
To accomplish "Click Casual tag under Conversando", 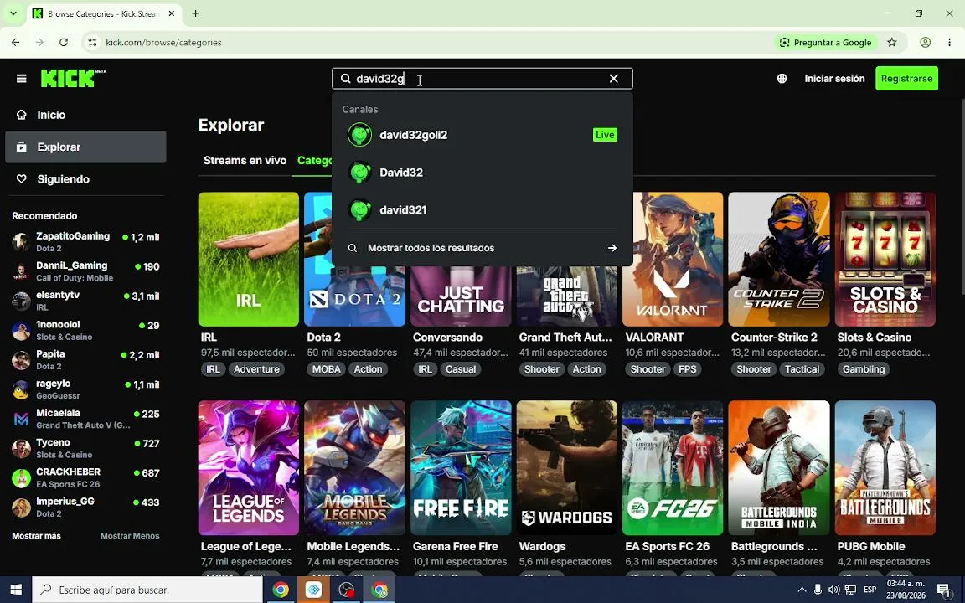I will click(x=461, y=369).
